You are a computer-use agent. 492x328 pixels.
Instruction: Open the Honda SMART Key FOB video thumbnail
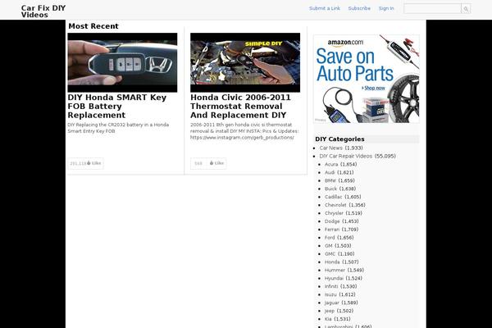[x=122, y=62]
